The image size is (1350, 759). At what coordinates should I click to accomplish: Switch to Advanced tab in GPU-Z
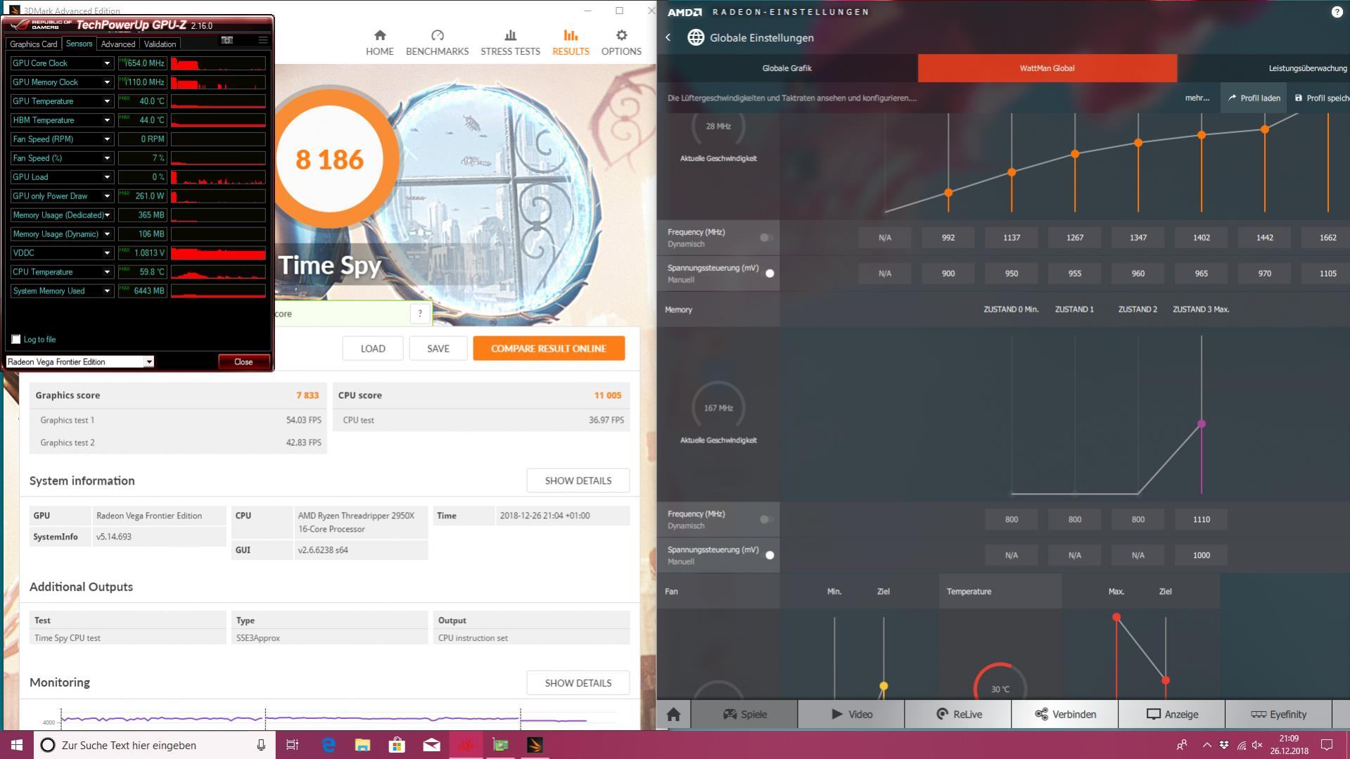point(117,44)
